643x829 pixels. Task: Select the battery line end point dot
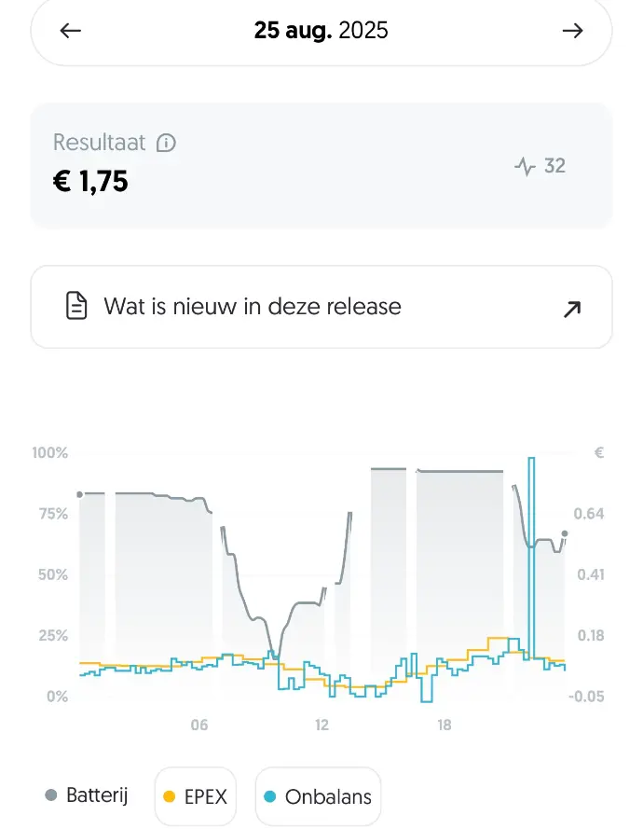click(565, 534)
